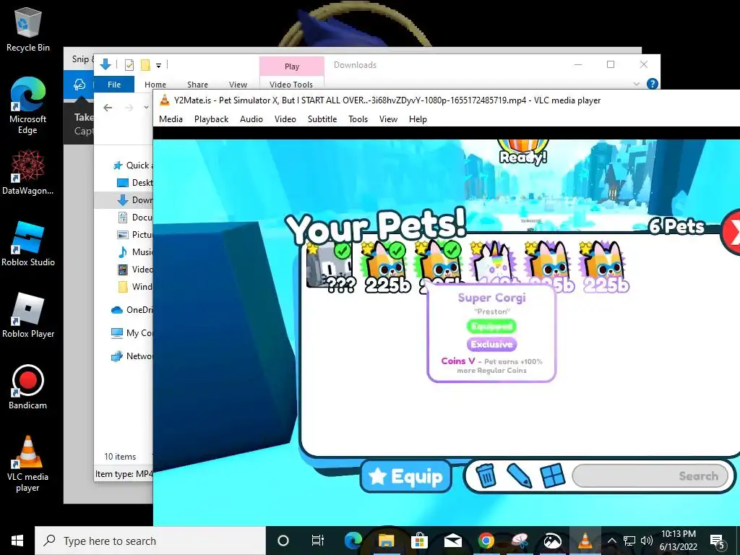The image size is (740, 555).
Task: Open the VLC Audio menu
Action: 251,119
